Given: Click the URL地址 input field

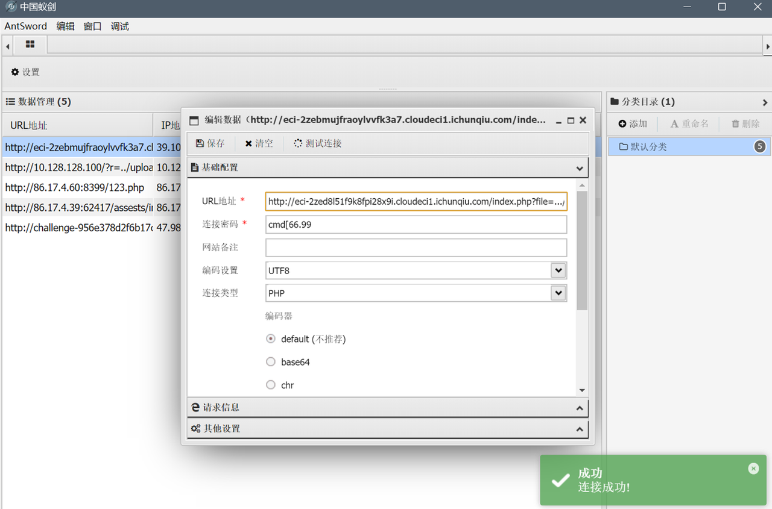Looking at the screenshot, I should click(x=416, y=201).
